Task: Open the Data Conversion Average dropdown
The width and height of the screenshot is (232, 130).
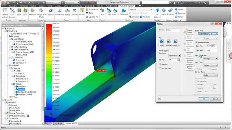Action: [x=210, y=59]
